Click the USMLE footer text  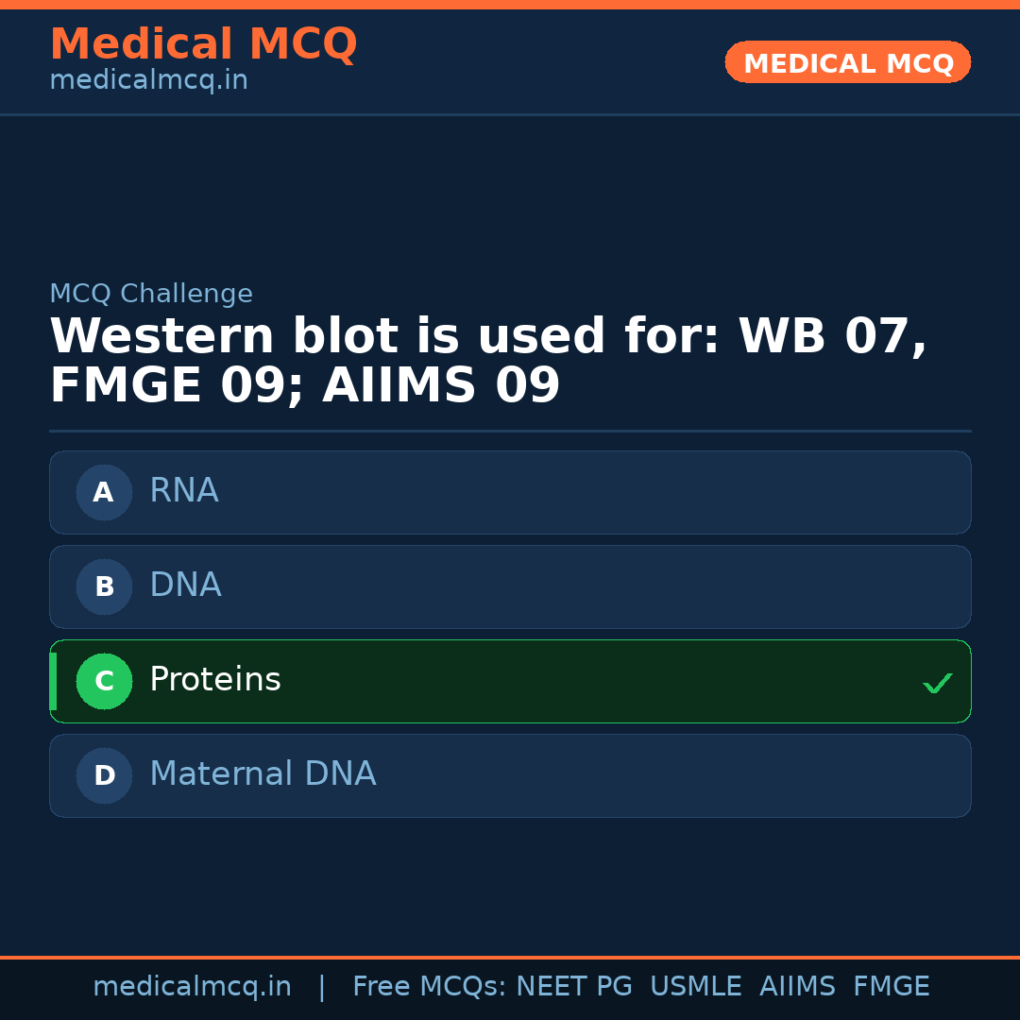click(x=695, y=987)
